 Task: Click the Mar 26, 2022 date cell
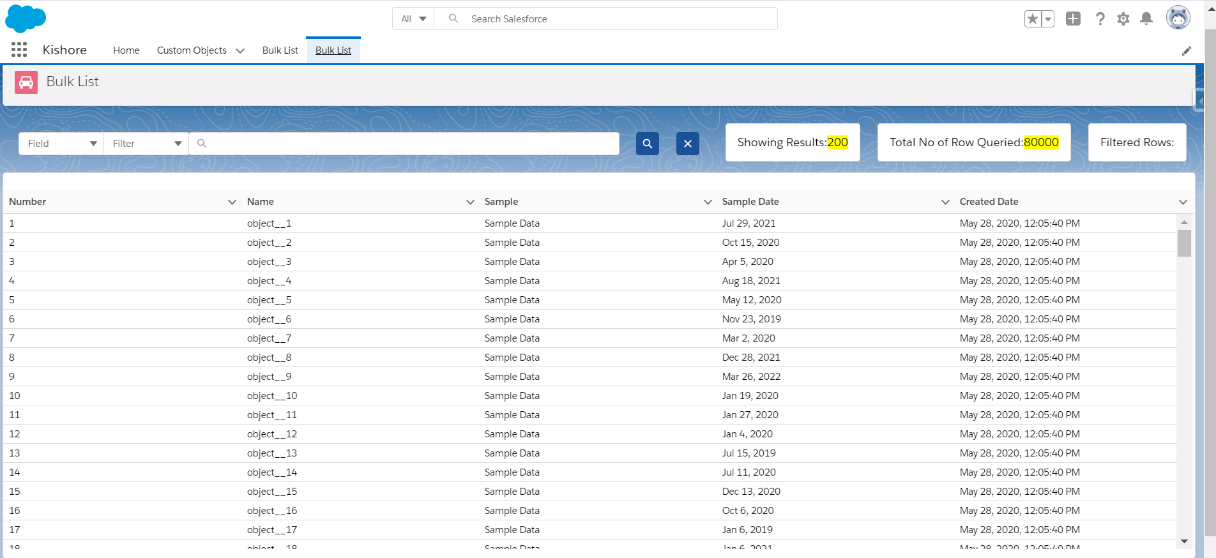click(x=752, y=377)
